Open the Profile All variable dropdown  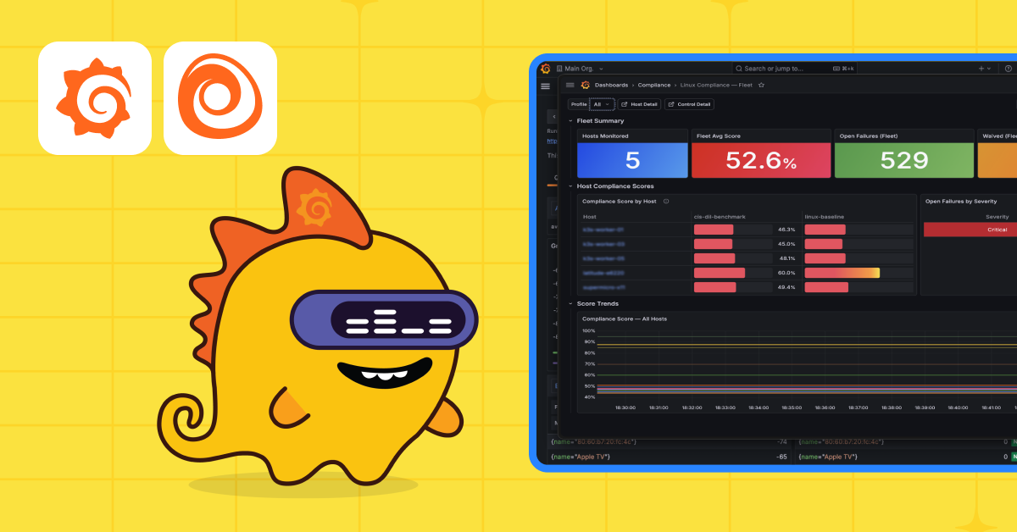coord(601,104)
